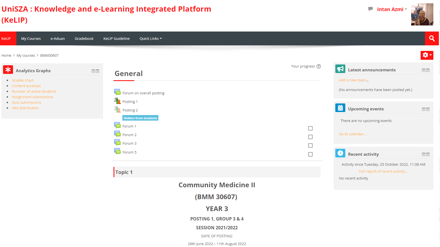Open Grades chart link
The height and width of the screenshot is (247, 440).
(x=23, y=80)
